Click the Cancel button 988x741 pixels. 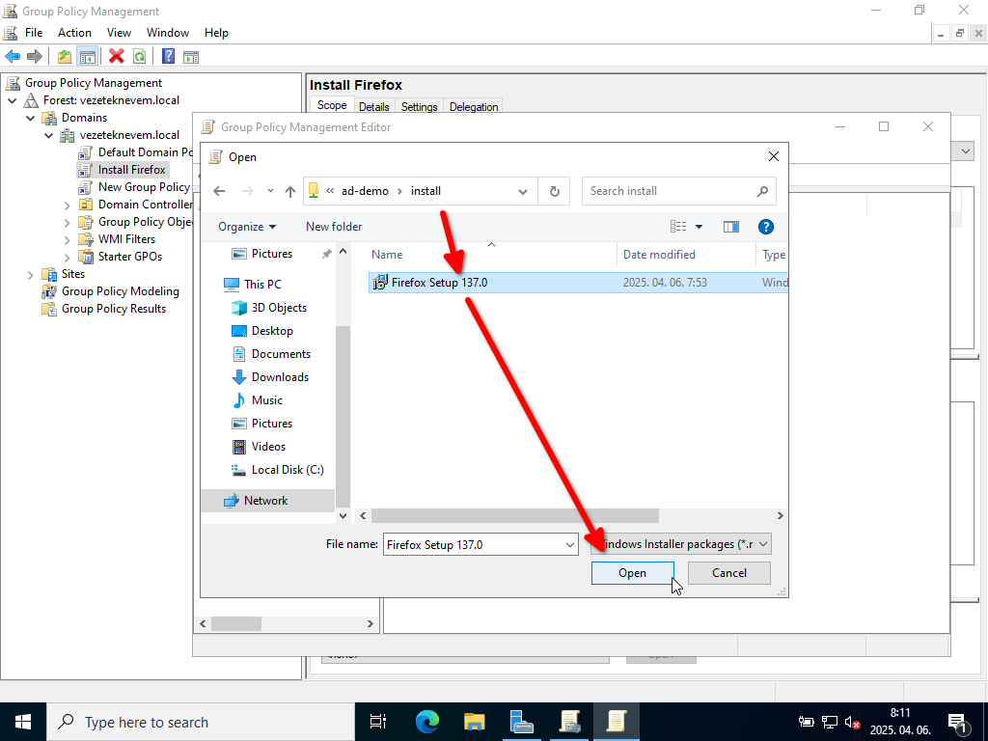[729, 573]
